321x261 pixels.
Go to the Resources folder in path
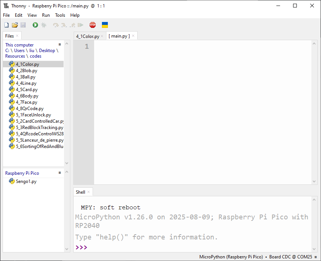click(15, 56)
